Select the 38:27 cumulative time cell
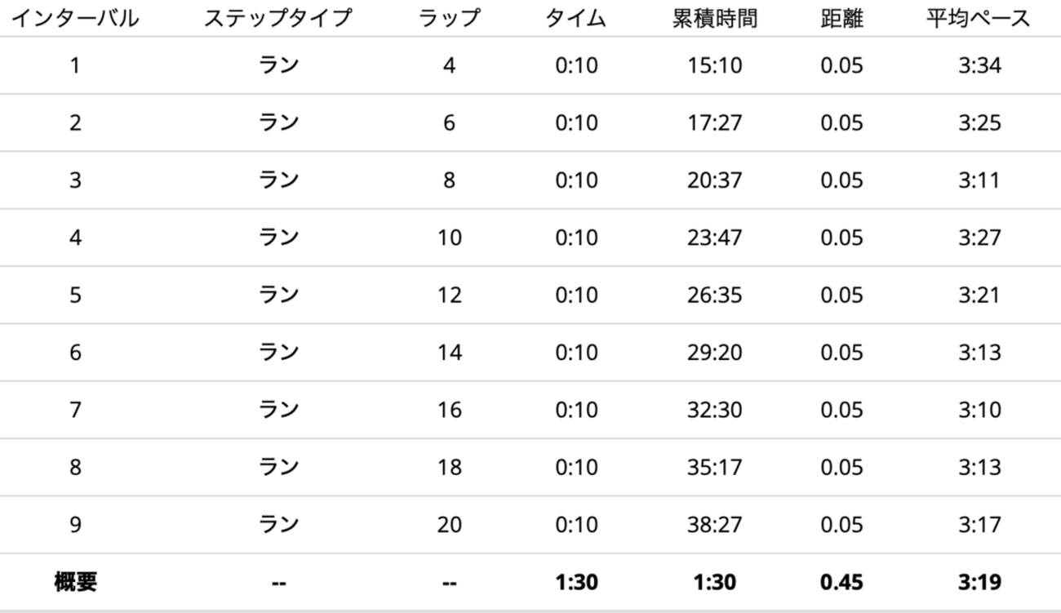Screen dimensions: 1061x613 (714, 524)
